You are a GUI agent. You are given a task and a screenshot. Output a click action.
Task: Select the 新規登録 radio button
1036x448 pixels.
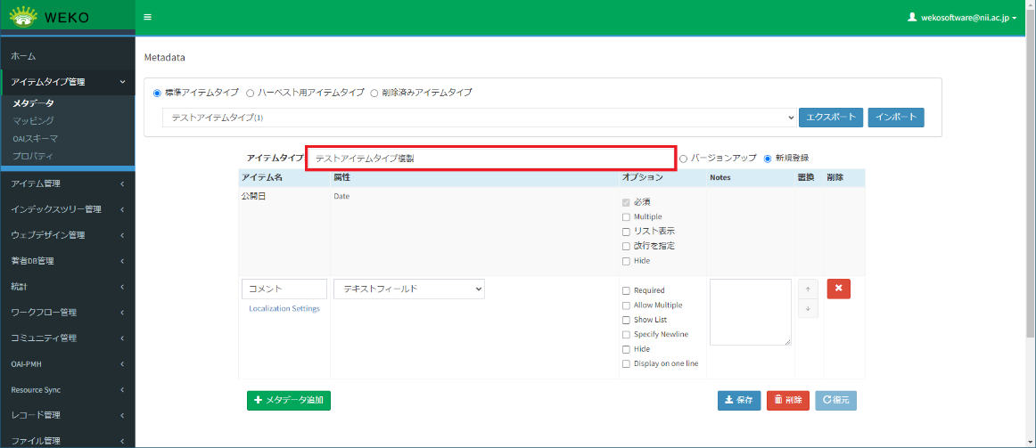768,159
